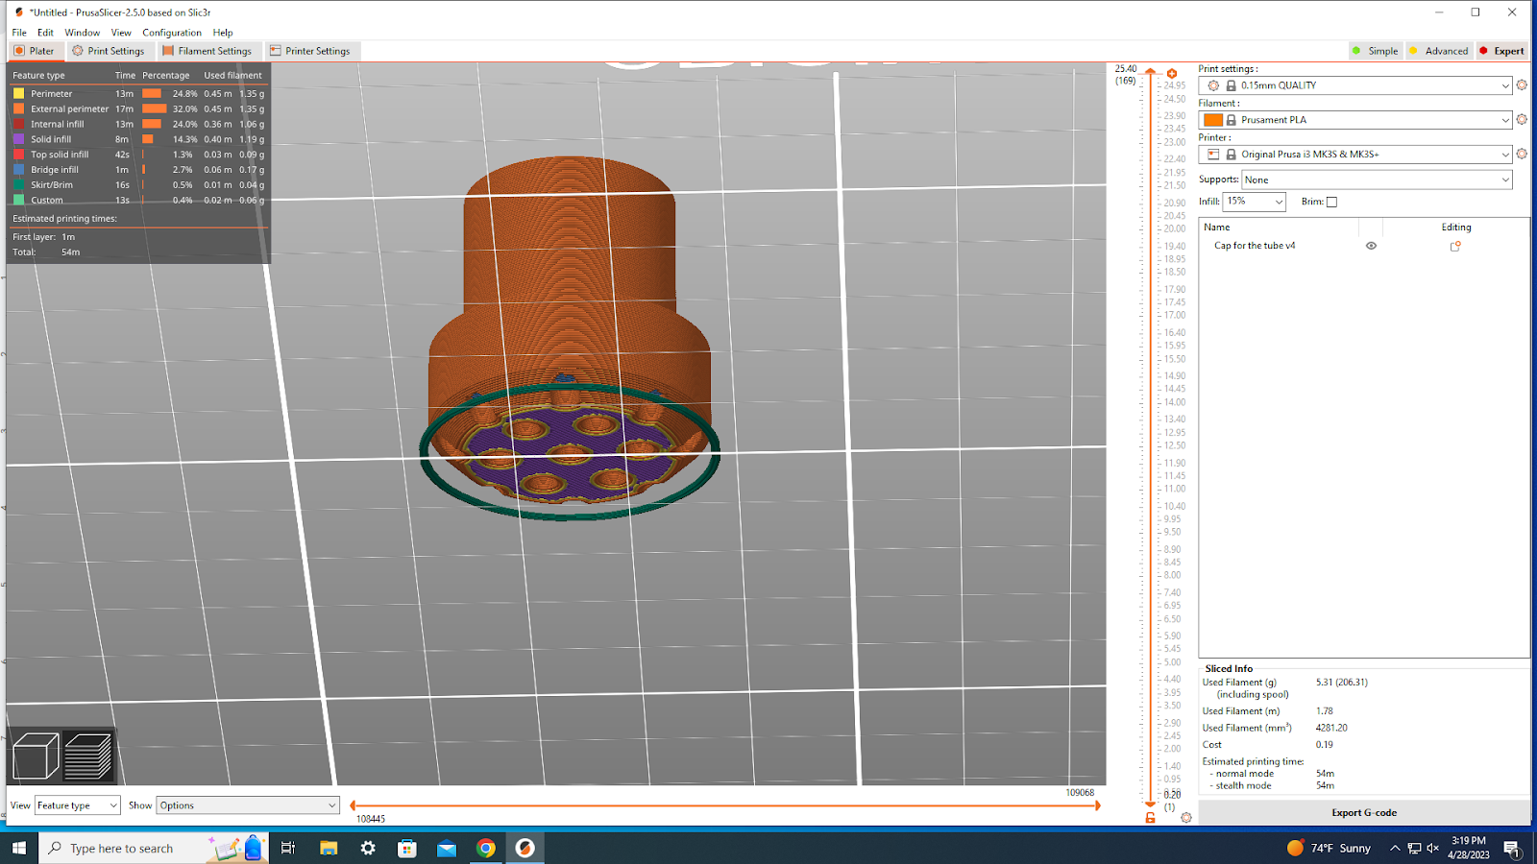1537x864 pixels.
Task: Switch to the sliced layers preview icon
Action: click(x=88, y=756)
